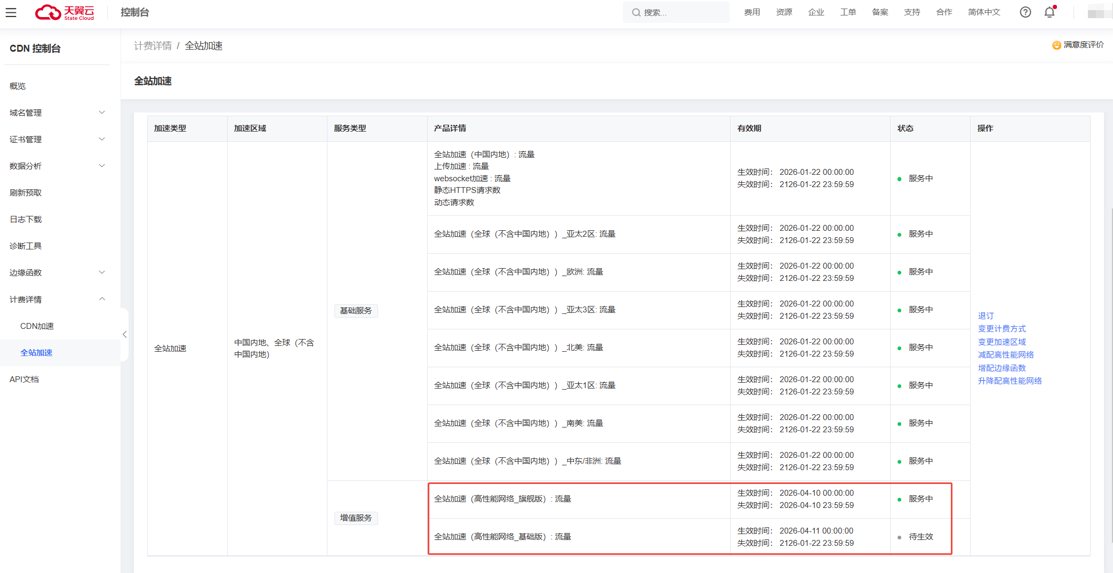This screenshot has height=573, width=1113.
Task: Open the 费用 top menu
Action: [x=752, y=12]
